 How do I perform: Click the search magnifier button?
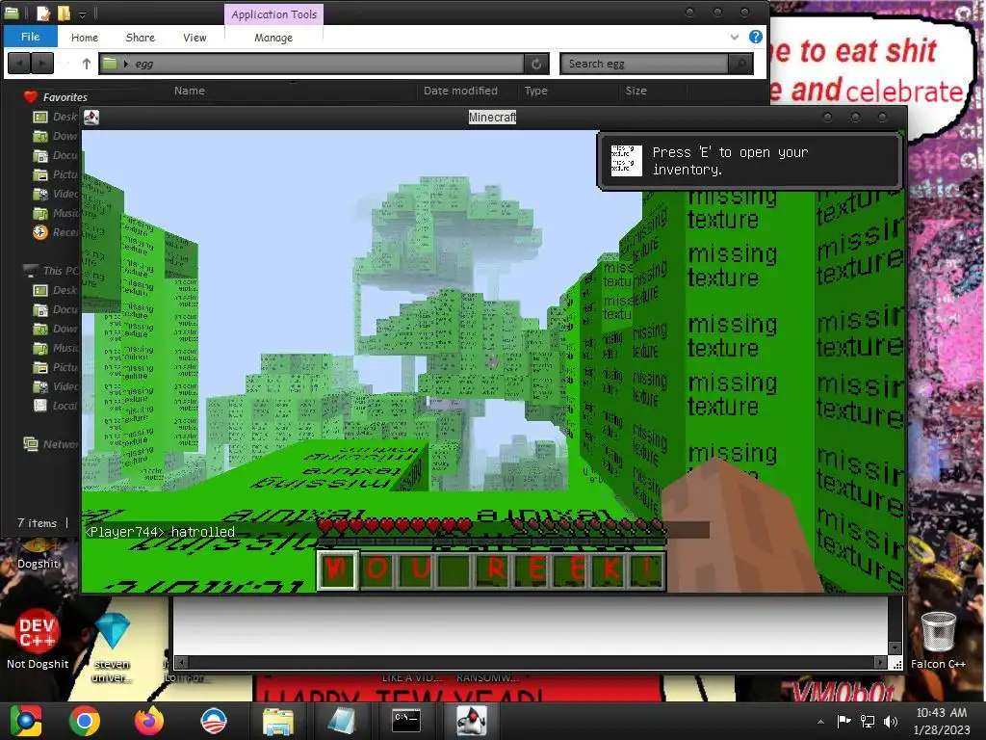click(740, 64)
